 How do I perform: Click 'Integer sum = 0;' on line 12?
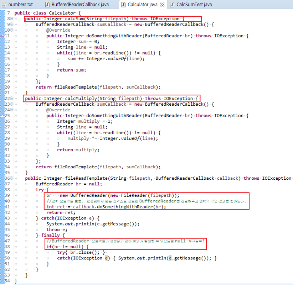[78, 42]
